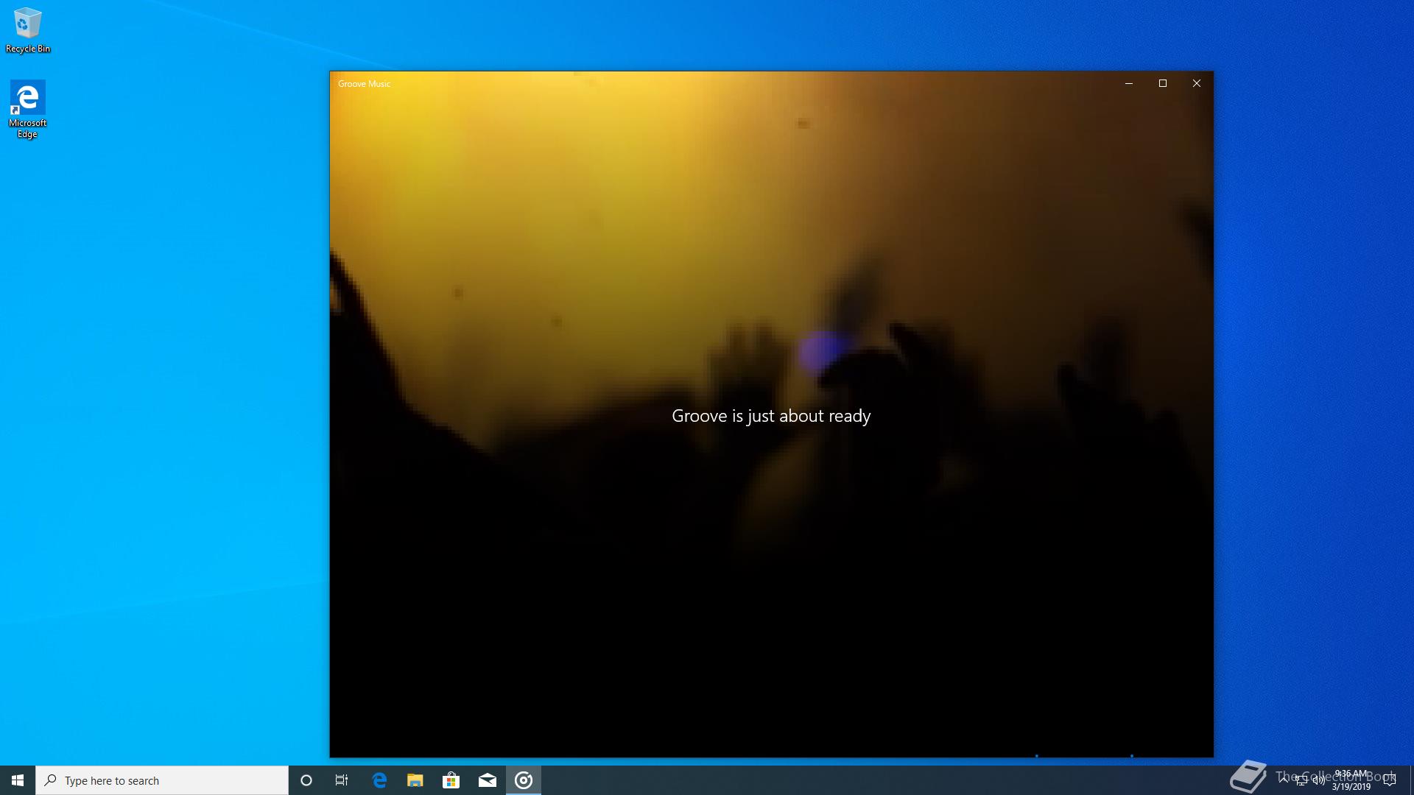Click the 'Type here to search' box
The width and height of the screenshot is (1414, 795).
pos(162,780)
